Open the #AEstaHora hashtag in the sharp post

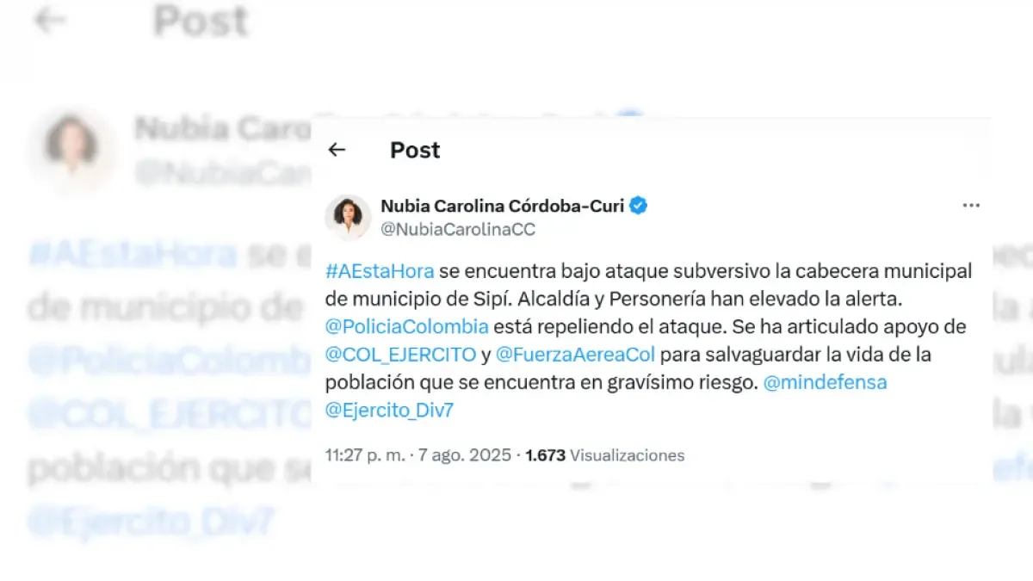[380, 272]
